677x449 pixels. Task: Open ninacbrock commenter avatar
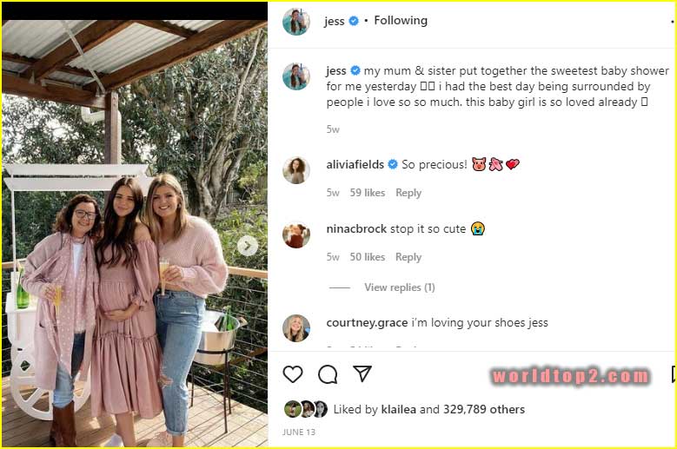tap(296, 234)
